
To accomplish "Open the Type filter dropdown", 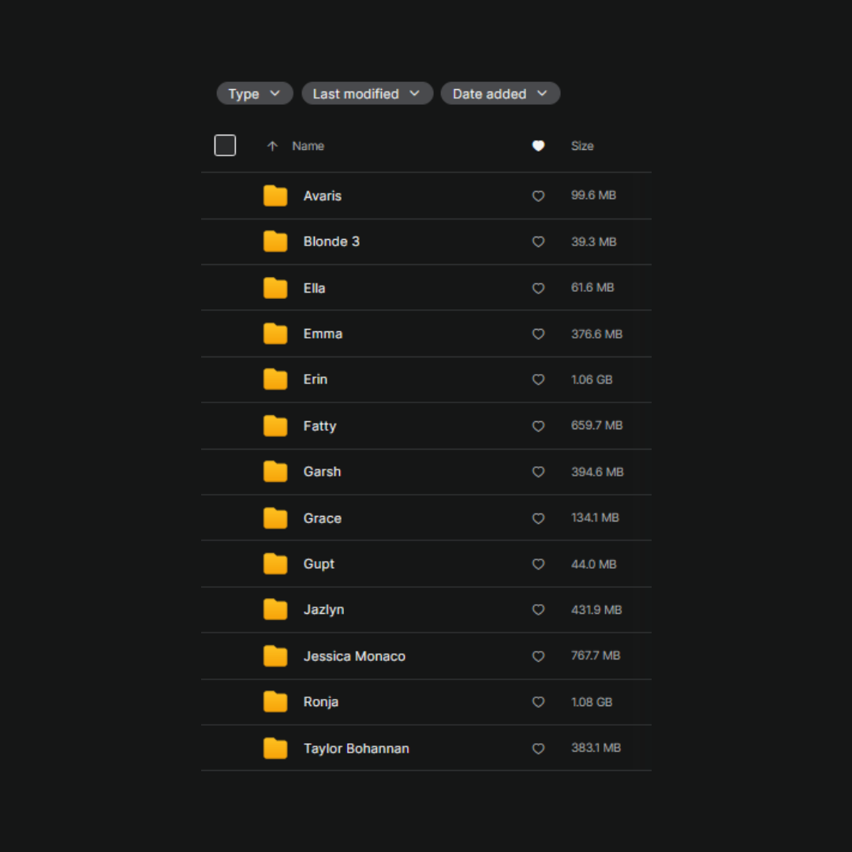I will click(x=254, y=94).
